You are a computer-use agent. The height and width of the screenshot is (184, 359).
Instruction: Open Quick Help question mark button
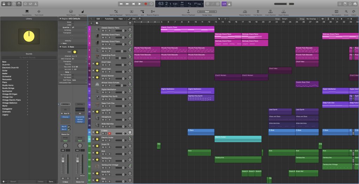click(x=14, y=4)
